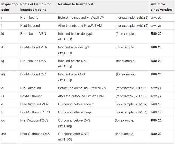Screen dimensions: 175x144
Task: Click 'After the outbound FireWall VM' text
Action: click(81, 96)
